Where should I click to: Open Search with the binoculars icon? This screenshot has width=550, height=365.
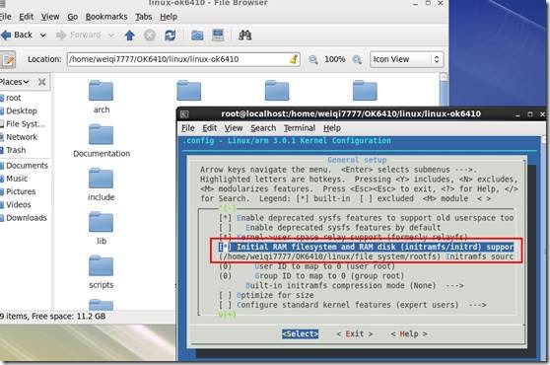pos(244,36)
